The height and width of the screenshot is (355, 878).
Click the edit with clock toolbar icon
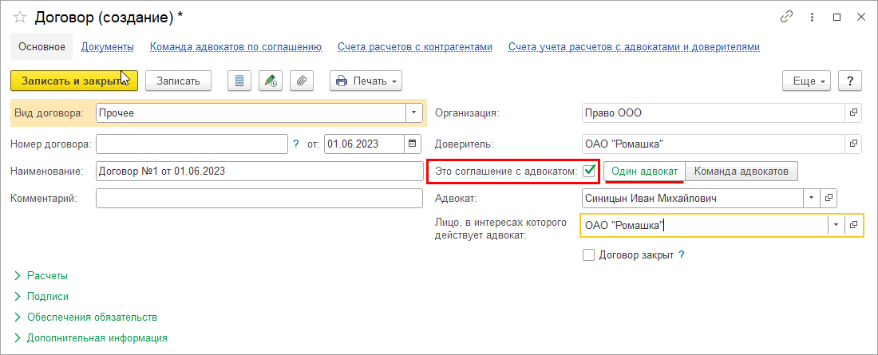(271, 81)
